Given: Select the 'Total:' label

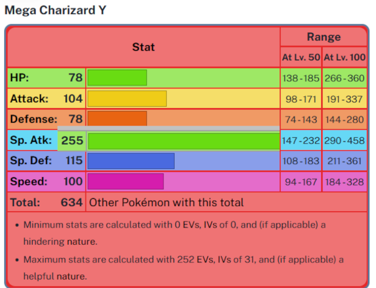Looking at the screenshot, I should [x=25, y=203].
